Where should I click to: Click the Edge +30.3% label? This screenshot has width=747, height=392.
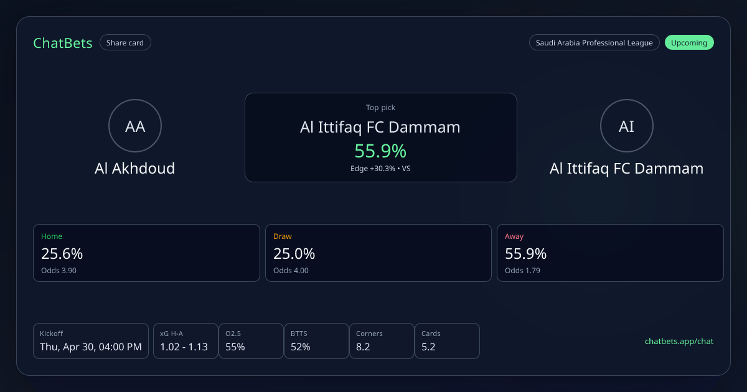pos(374,169)
